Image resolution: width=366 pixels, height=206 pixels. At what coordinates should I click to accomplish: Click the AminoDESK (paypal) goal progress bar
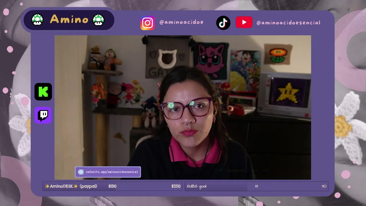[x=112, y=186]
